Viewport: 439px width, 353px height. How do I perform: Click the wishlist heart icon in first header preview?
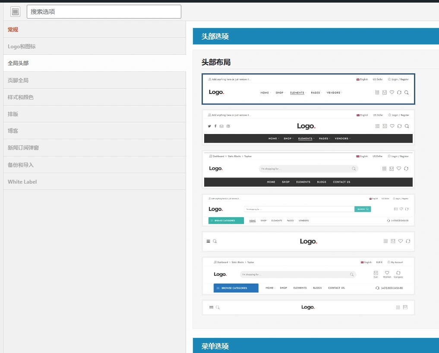392,92
